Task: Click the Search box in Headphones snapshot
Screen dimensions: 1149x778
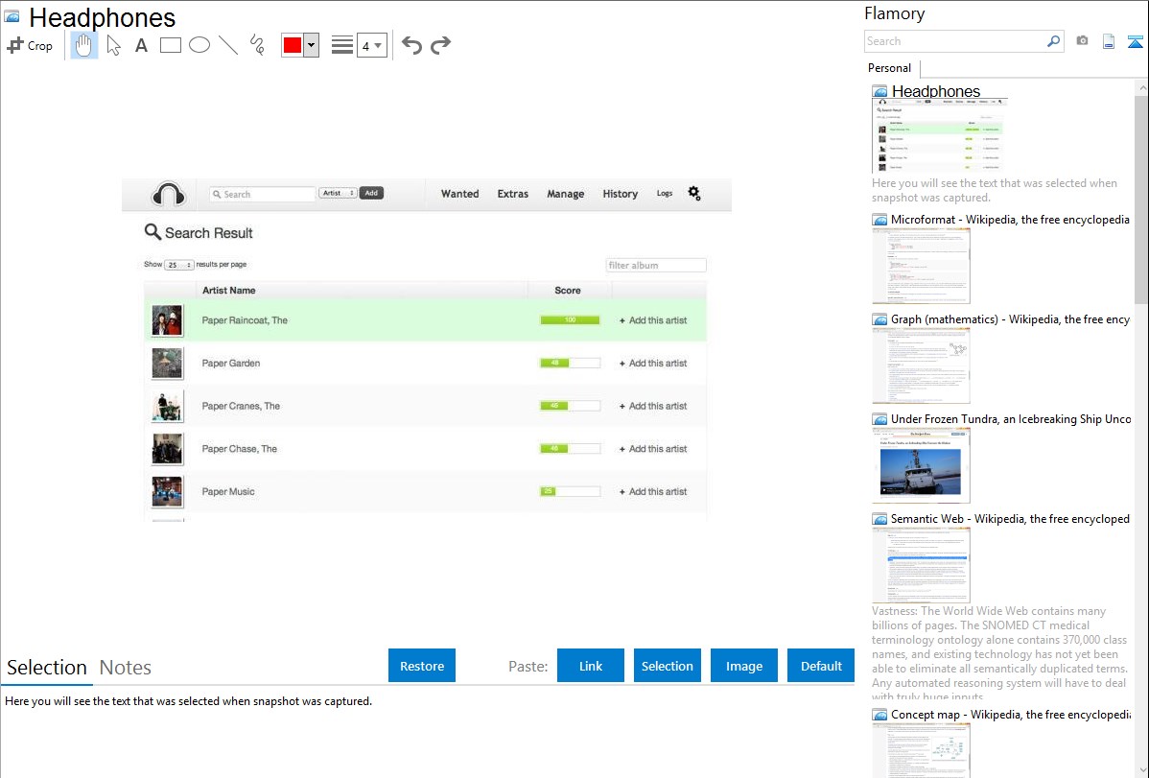Action: tap(263, 195)
